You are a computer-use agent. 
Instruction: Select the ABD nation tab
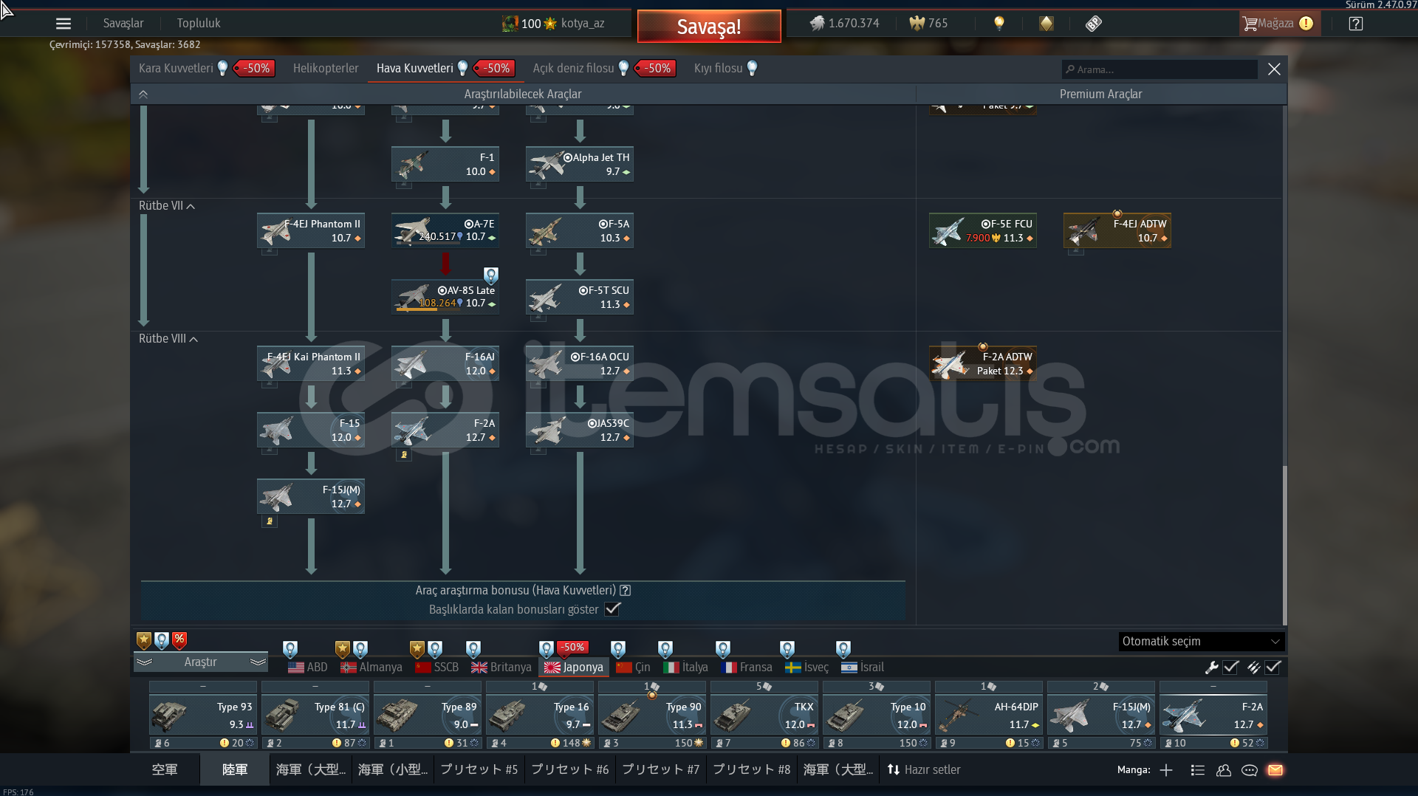[308, 668]
